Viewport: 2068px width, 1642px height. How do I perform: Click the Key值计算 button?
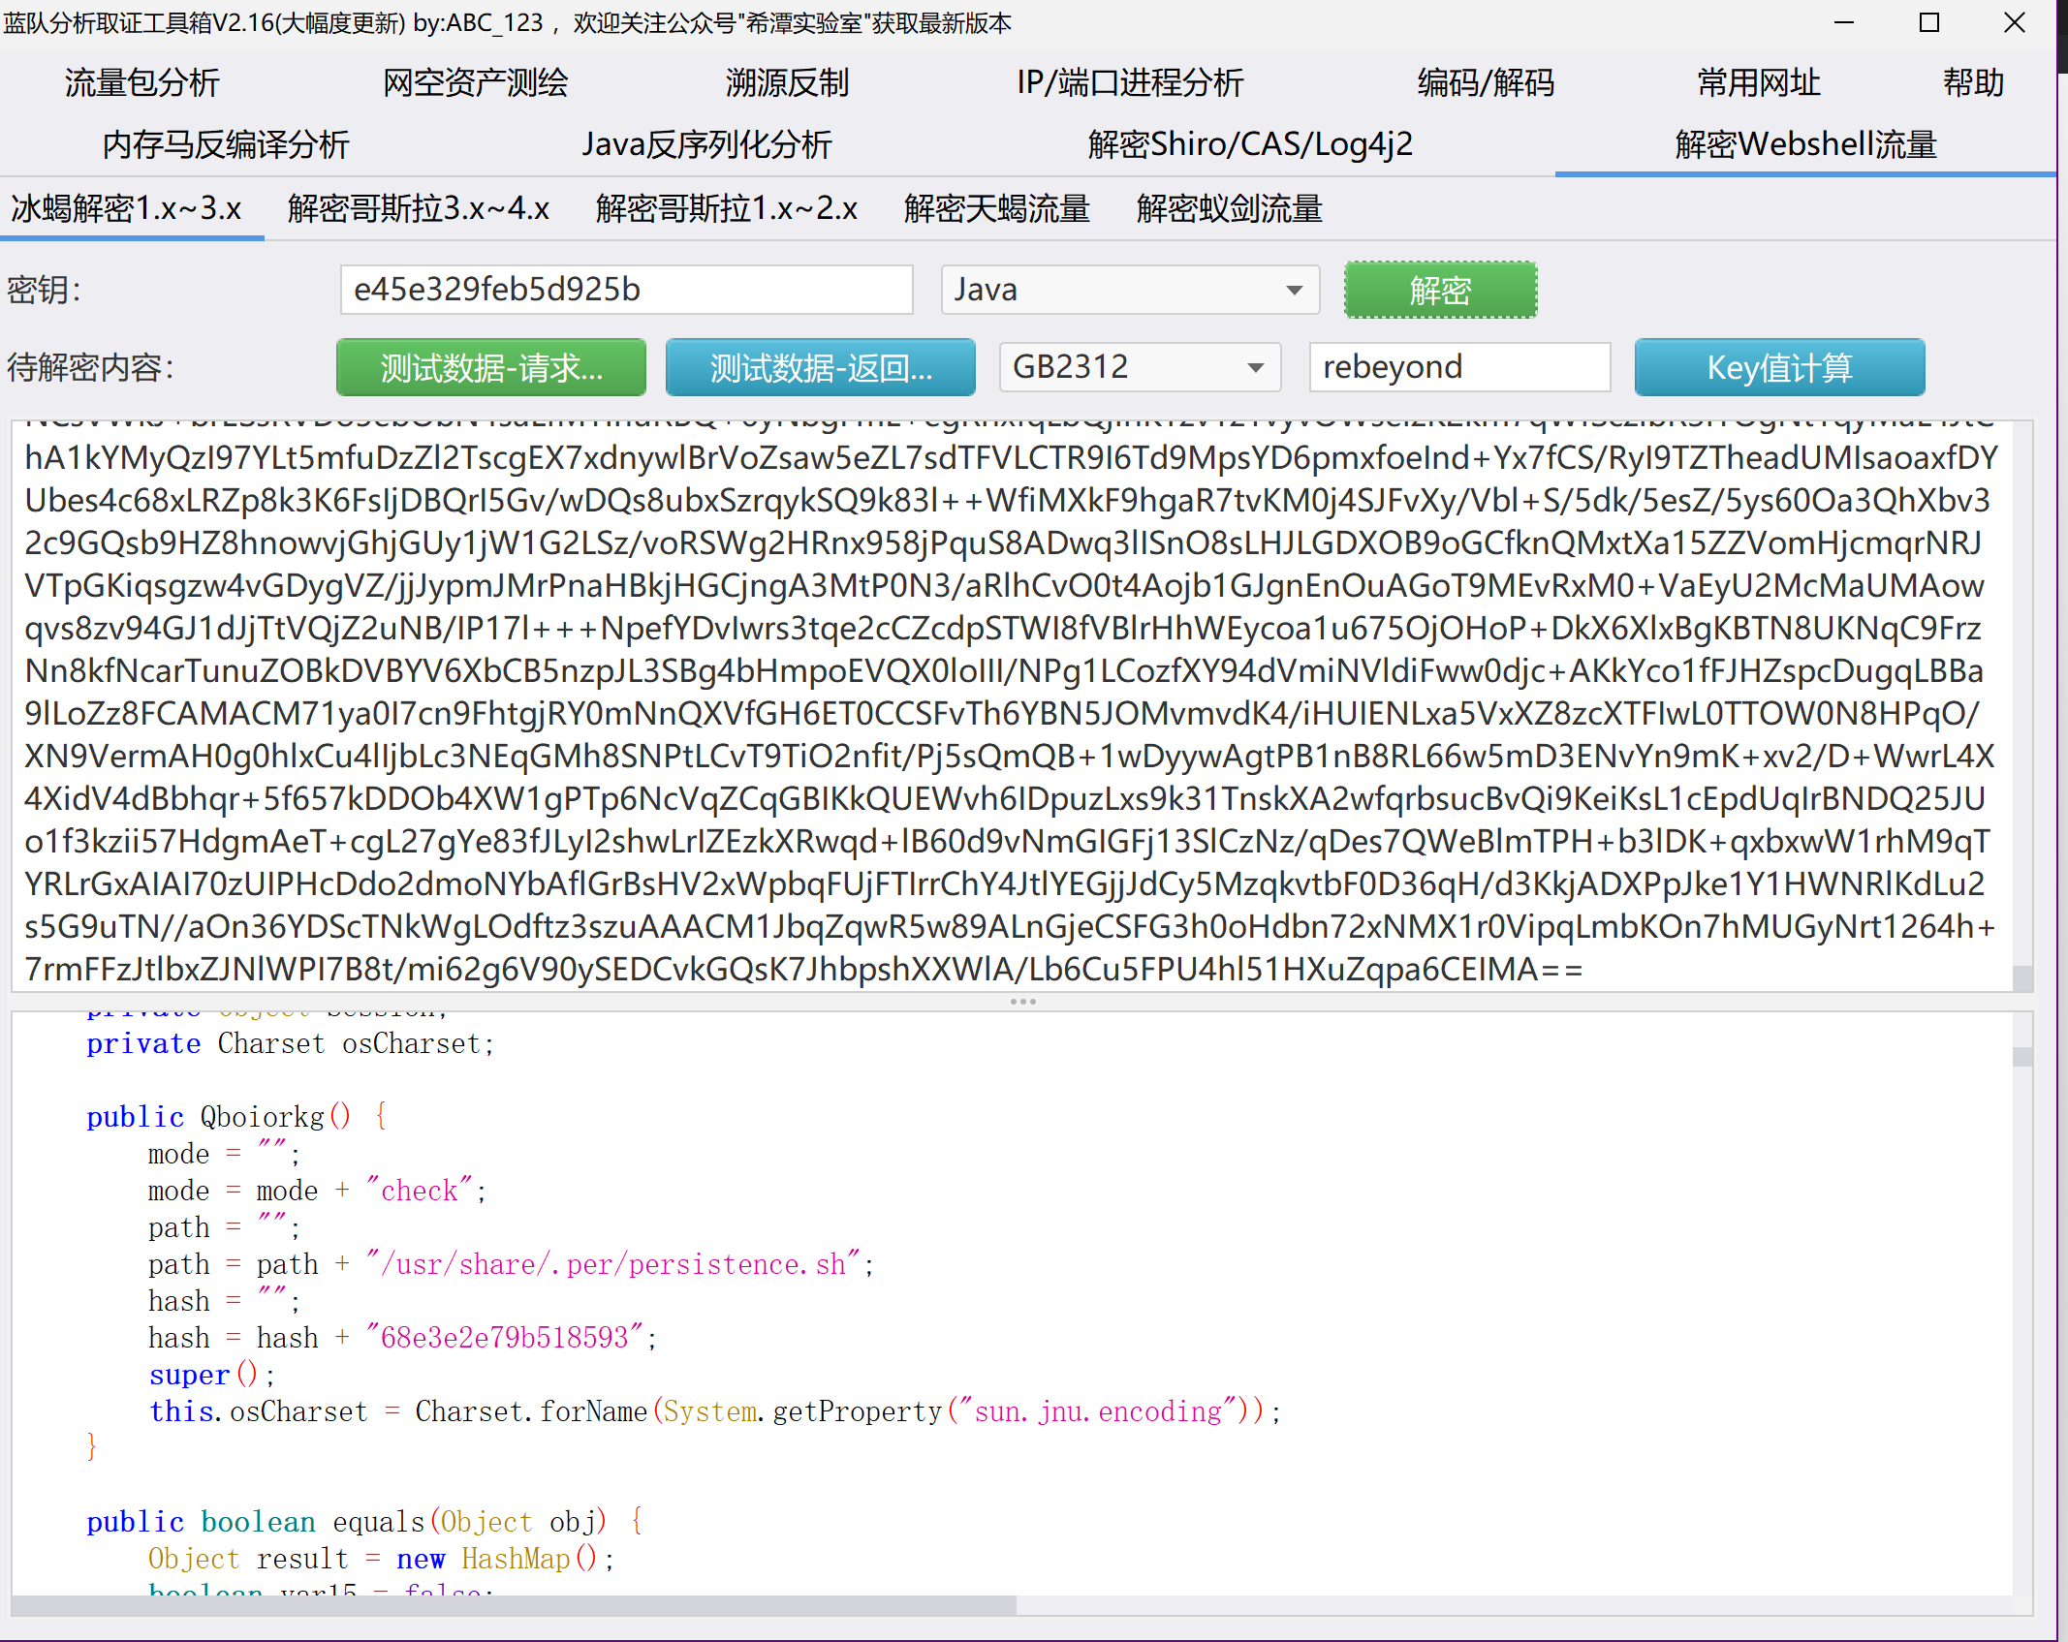pyautogui.click(x=1778, y=367)
